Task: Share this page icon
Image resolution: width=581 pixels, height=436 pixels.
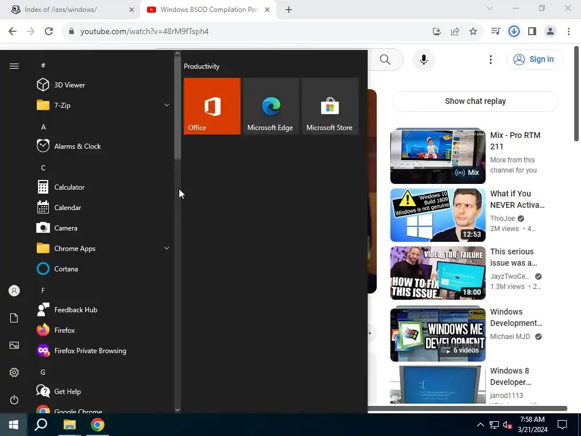Action: [455, 32]
